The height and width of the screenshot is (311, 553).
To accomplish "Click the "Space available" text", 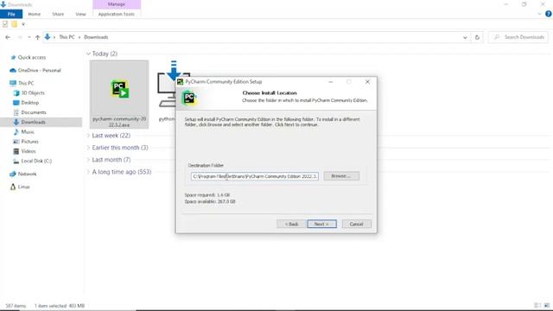I will 210,201.
